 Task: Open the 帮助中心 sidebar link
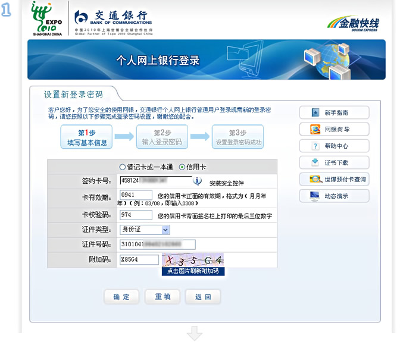334,146
